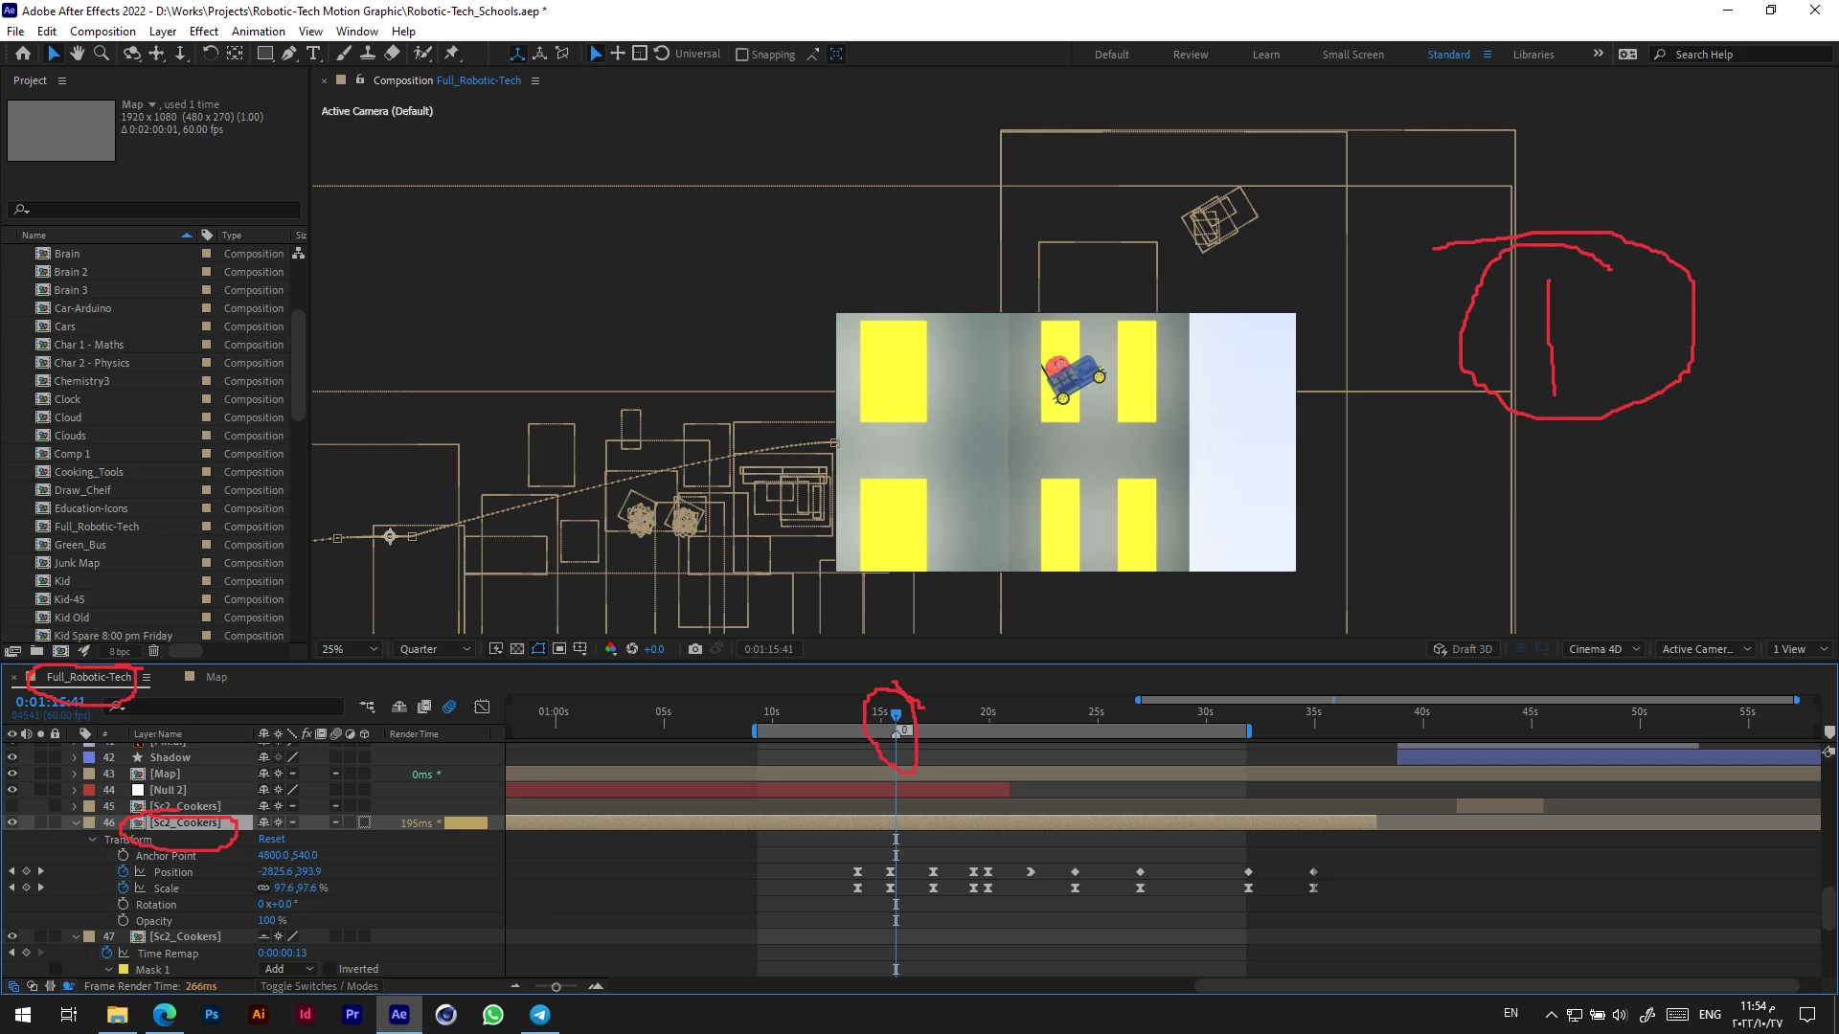Select the Zoom tool
The height and width of the screenshot is (1034, 1839).
(x=101, y=54)
